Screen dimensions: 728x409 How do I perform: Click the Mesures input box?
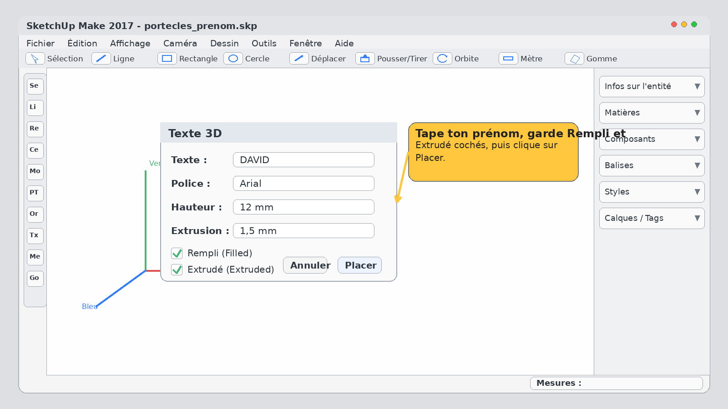[617, 383]
